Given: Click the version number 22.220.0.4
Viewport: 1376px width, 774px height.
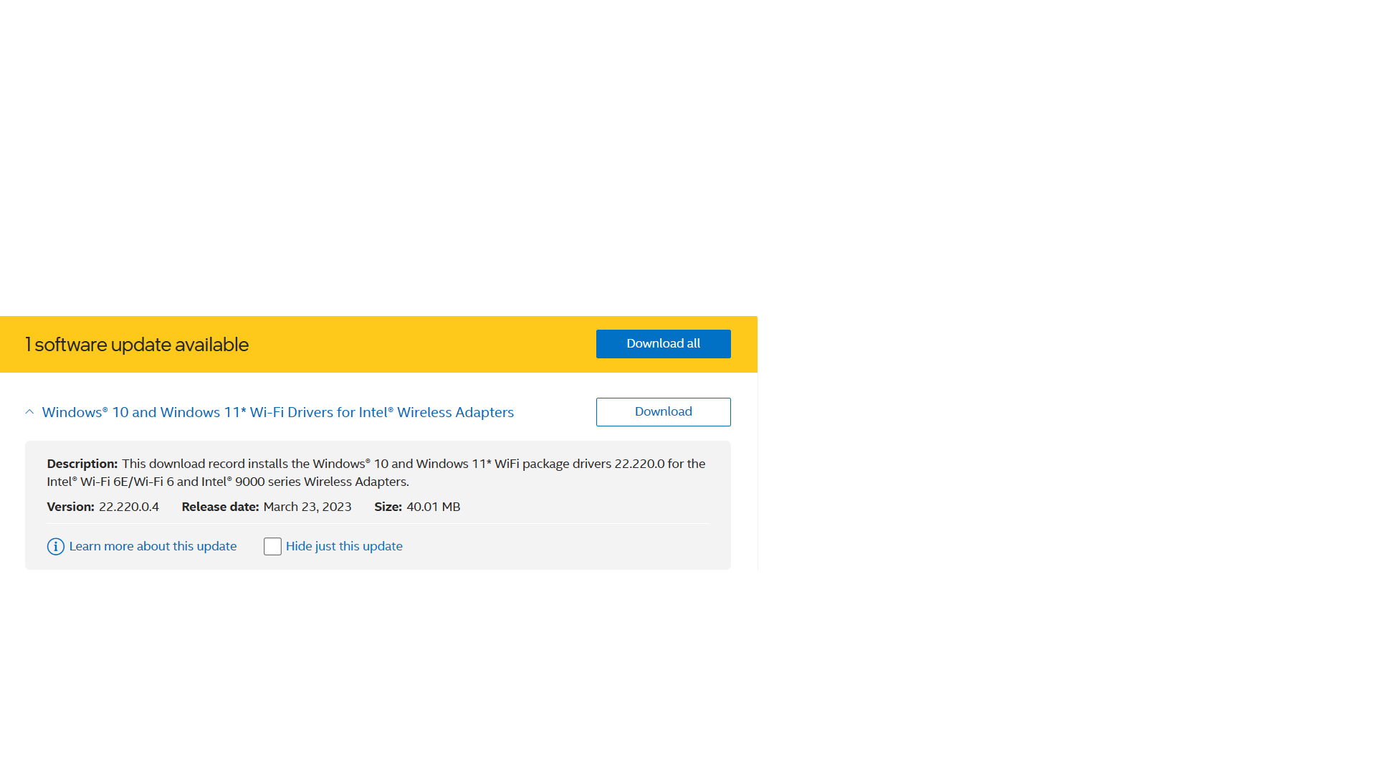Looking at the screenshot, I should 129,507.
